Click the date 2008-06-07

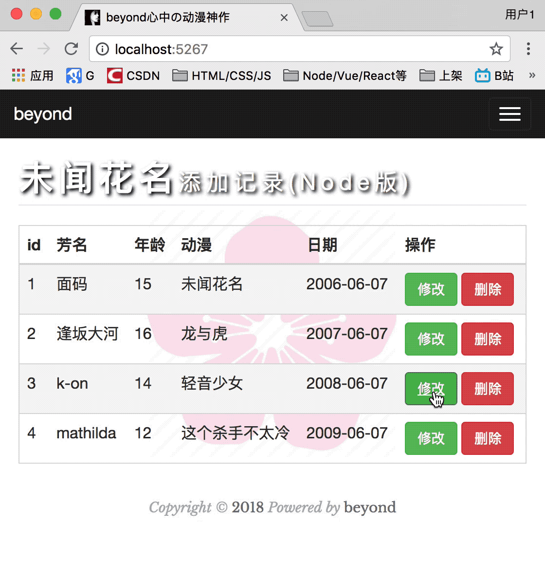347,383
